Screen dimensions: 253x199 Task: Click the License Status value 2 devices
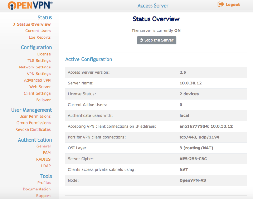click(189, 94)
